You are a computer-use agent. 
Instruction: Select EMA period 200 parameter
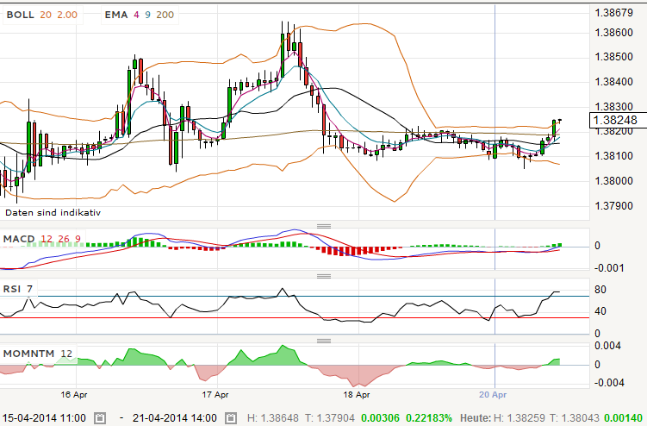[165, 15]
